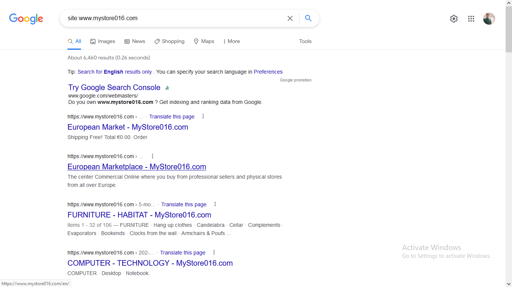Screen dimensions: 512x287
Task: Open three-dot options for European Marketplace result
Action: [x=153, y=156]
